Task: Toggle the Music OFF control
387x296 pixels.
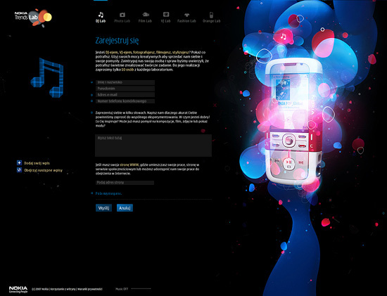Action: click(x=122, y=289)
